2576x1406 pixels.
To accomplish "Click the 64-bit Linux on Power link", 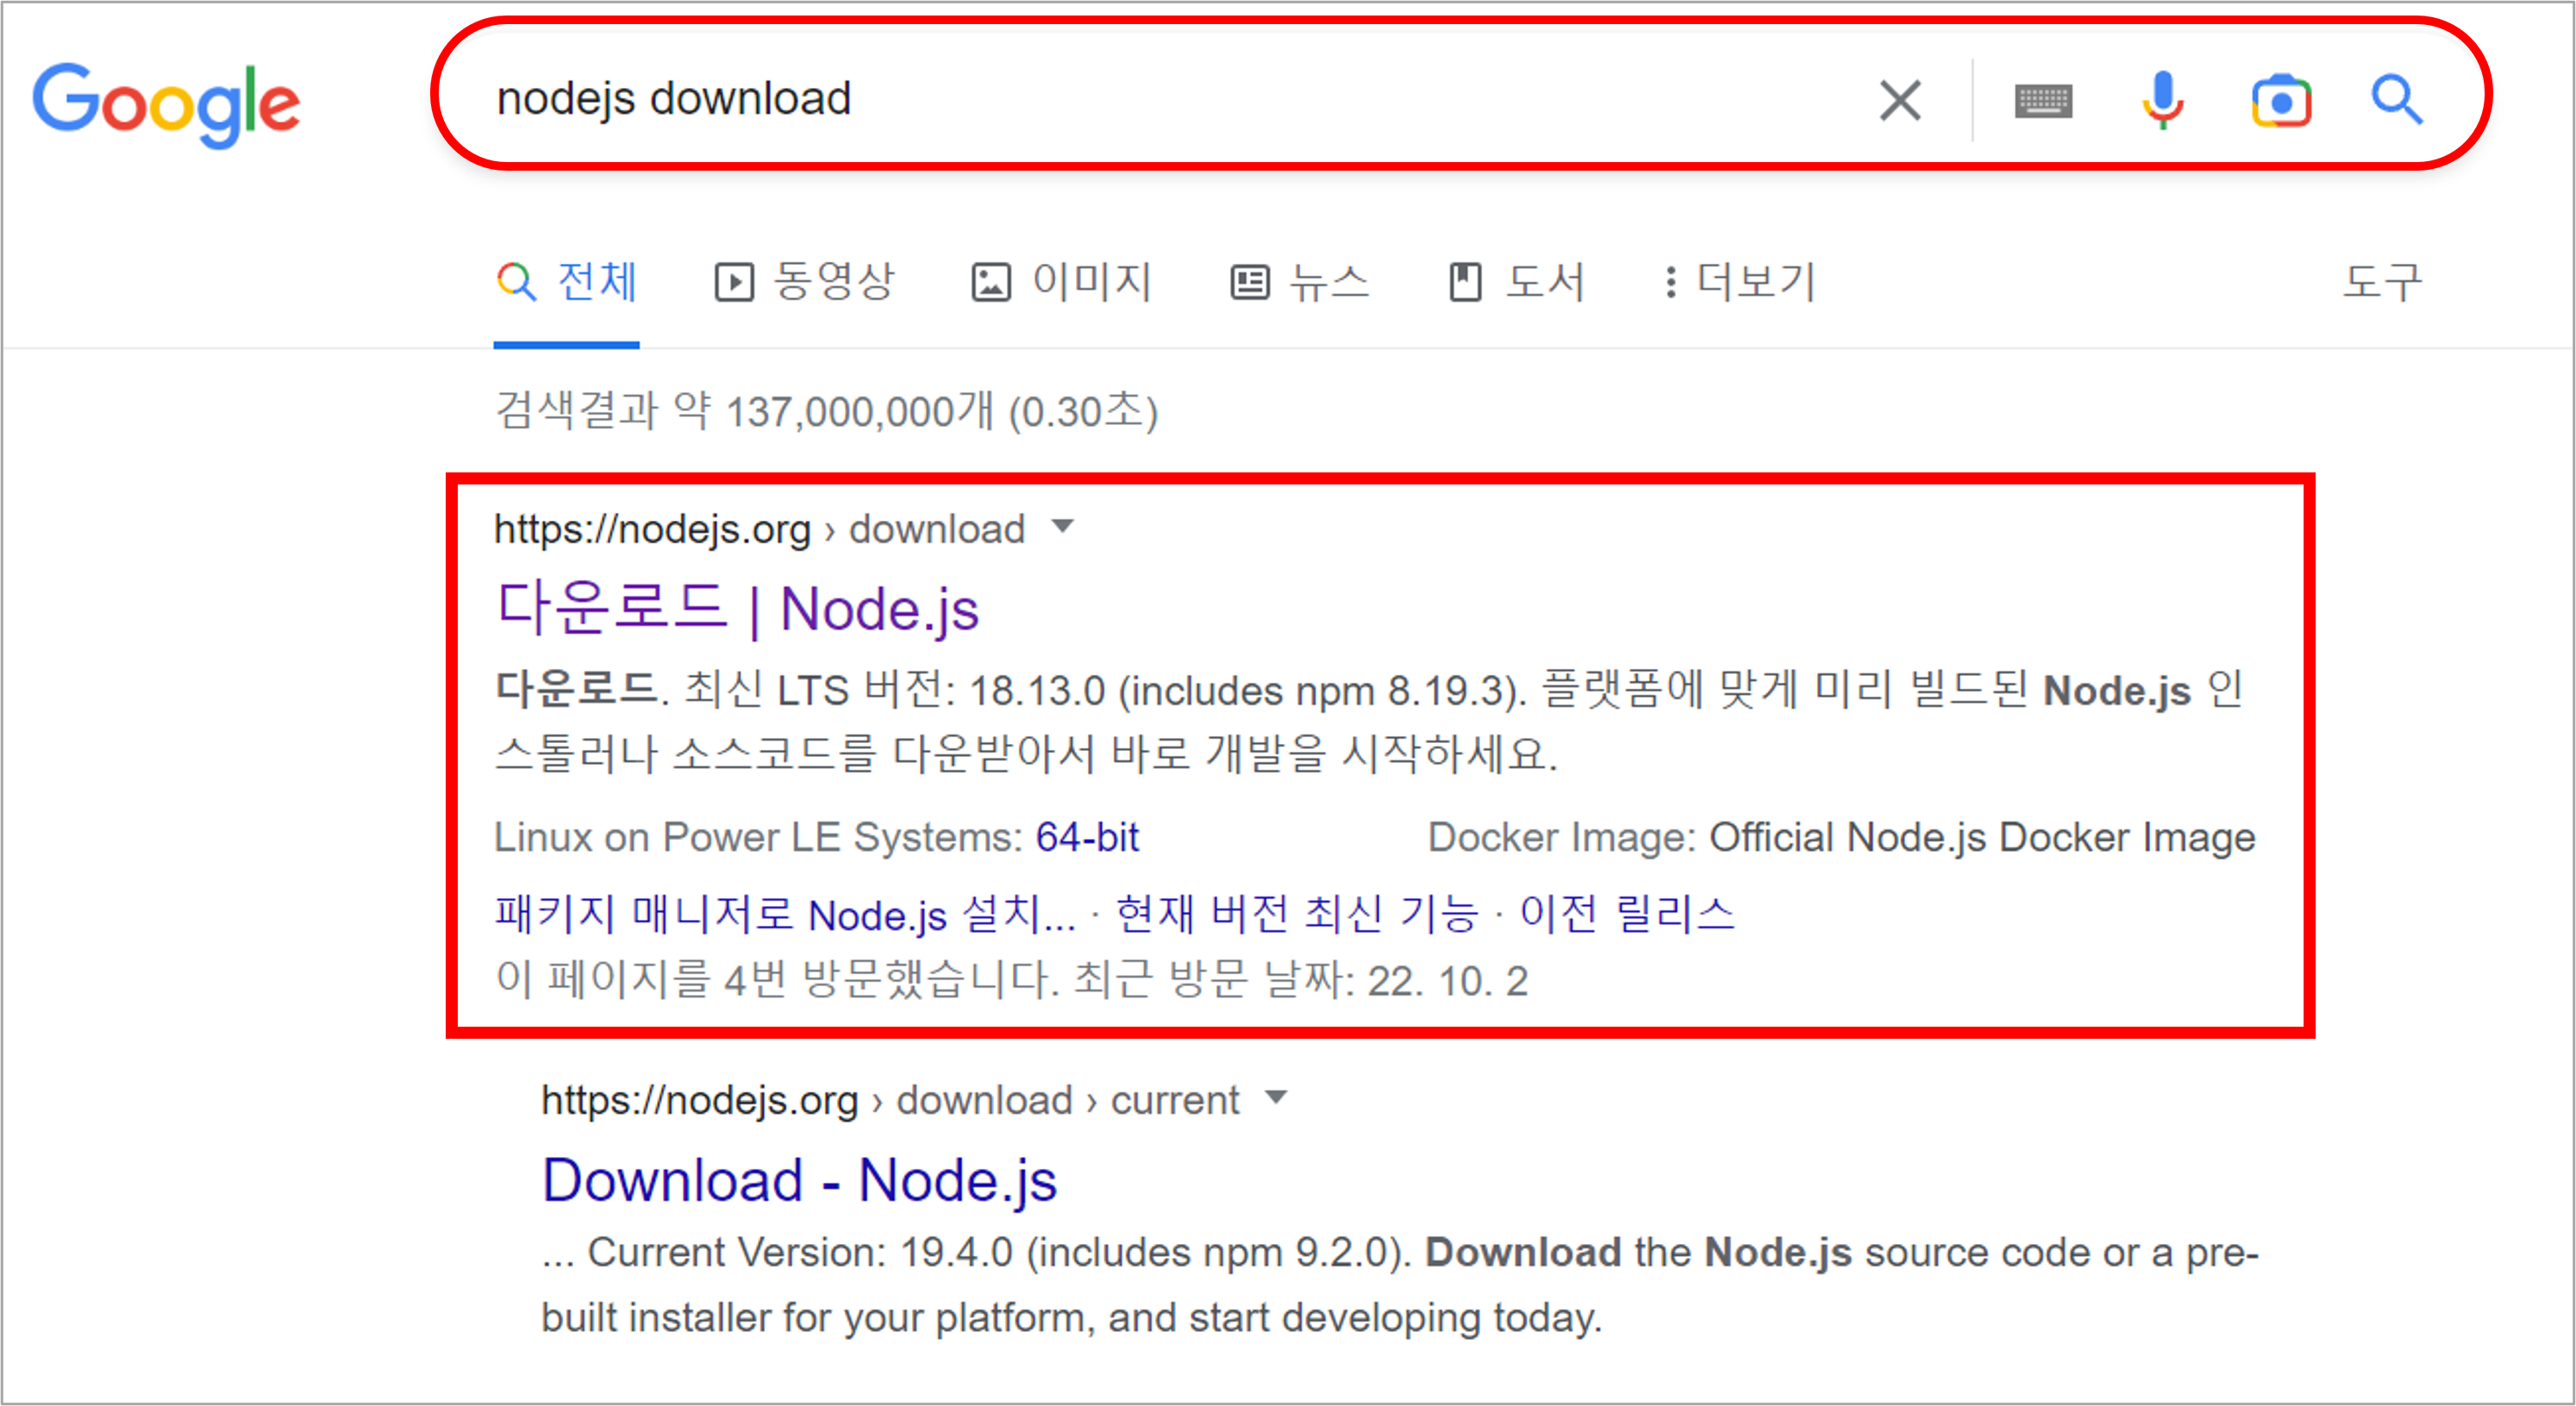I will pyautogui.click(x=1087, y=837).
